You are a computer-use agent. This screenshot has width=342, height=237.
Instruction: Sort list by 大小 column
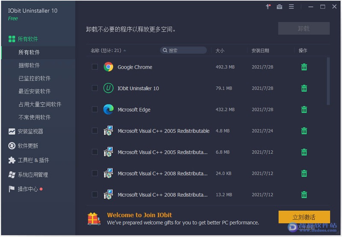[x=220, y=50]
